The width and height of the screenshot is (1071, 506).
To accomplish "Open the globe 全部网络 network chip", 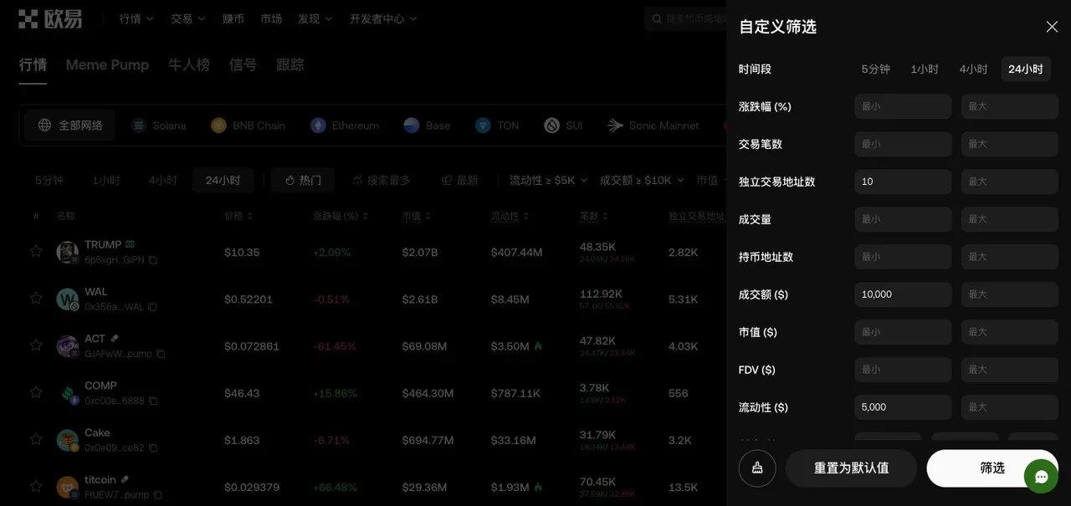I will [70, 125].
